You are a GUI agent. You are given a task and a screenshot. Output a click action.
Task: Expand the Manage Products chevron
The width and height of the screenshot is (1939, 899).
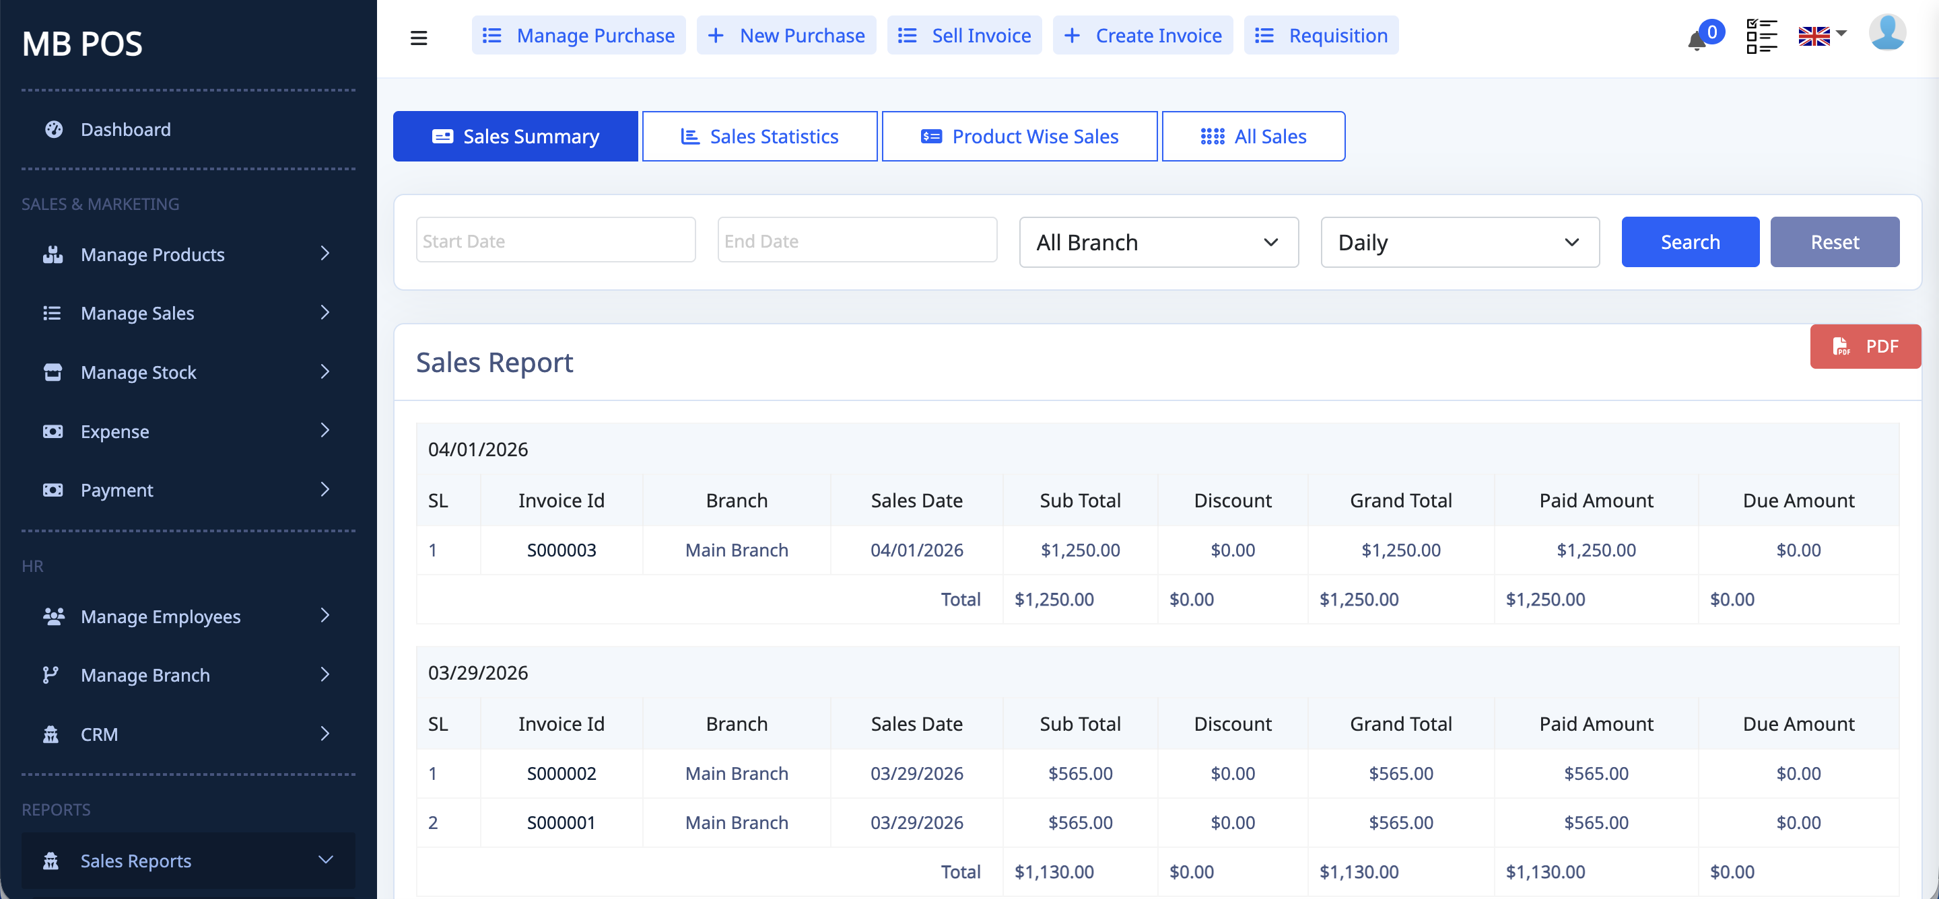[x=325, y=254]
